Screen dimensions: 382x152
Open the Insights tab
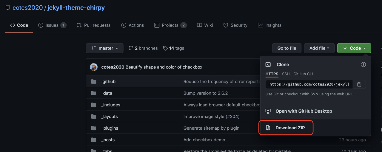click(270, 25)
